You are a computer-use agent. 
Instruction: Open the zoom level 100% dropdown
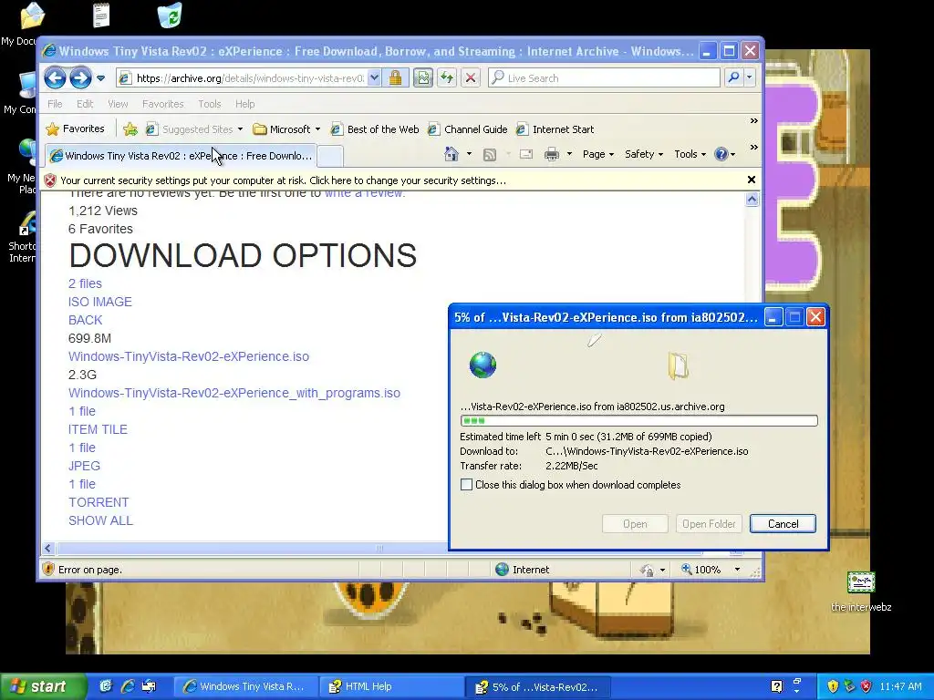(737, 570)
